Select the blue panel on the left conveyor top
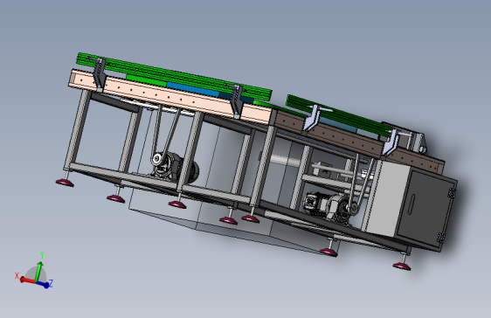 (193, 89)
